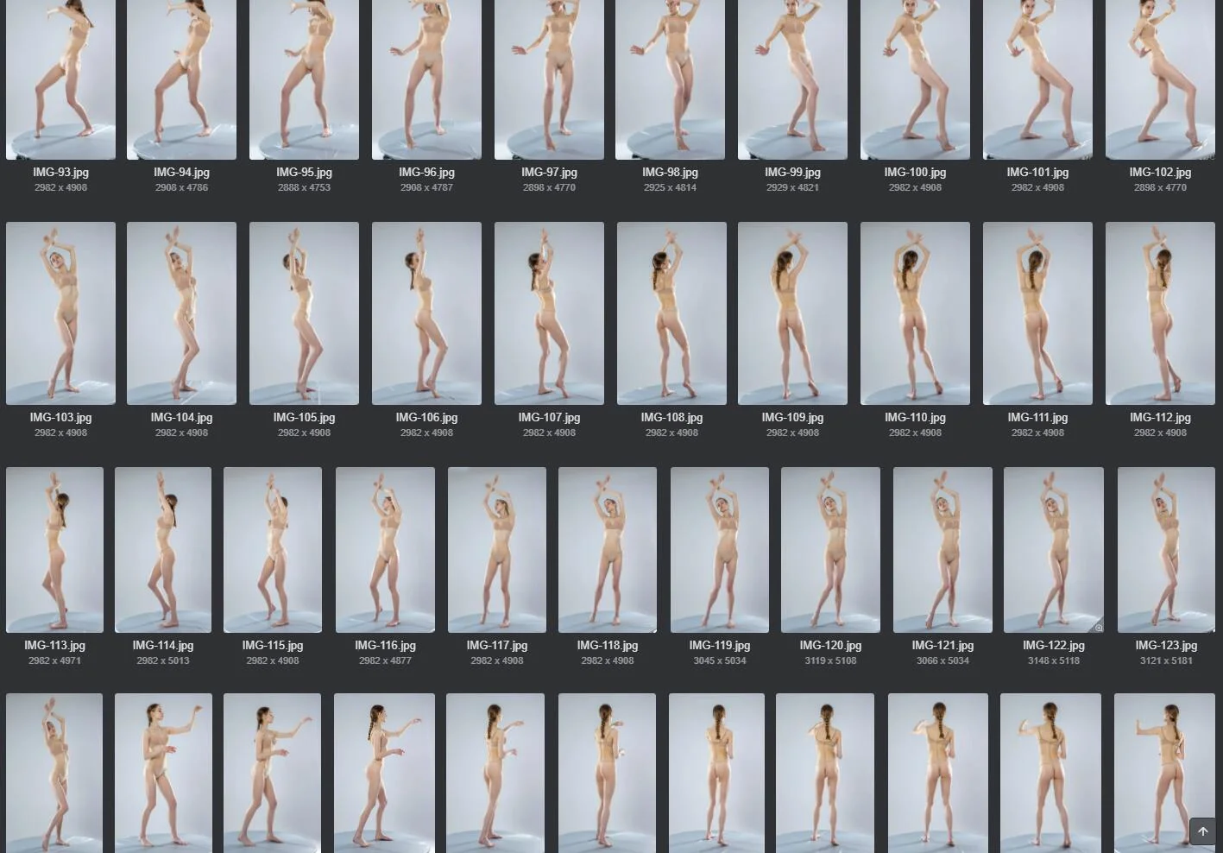
Task: Click the IMG-120.jpg label
Action: pos(830,646)
